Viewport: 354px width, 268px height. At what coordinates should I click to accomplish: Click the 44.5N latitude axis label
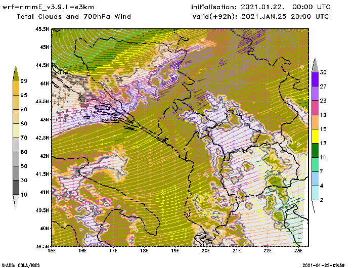pyautogui.click(x=42, y=65)
